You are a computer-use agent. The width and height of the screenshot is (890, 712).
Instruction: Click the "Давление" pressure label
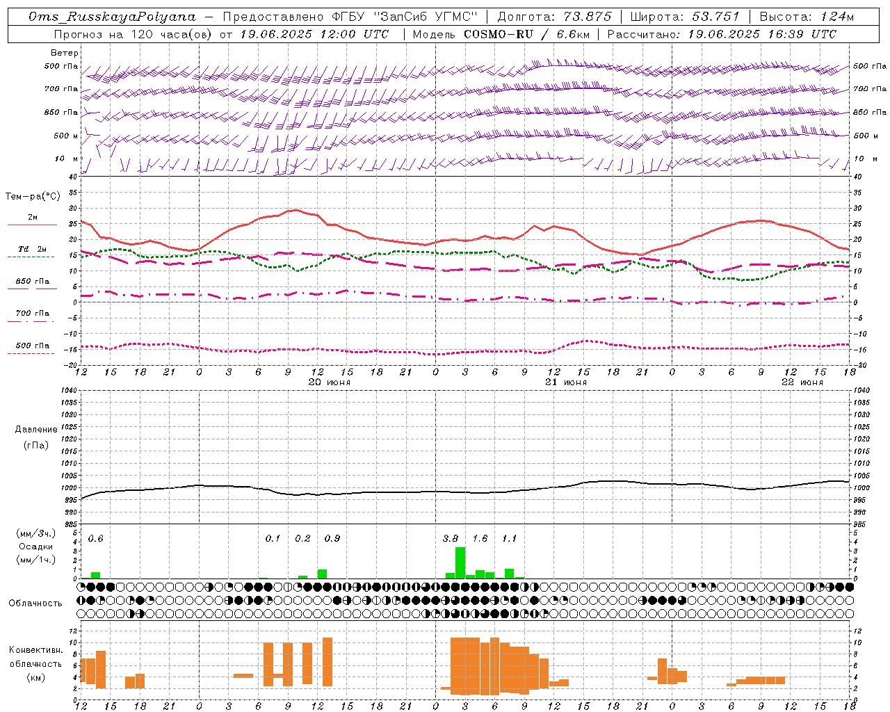tap(36, 430)
